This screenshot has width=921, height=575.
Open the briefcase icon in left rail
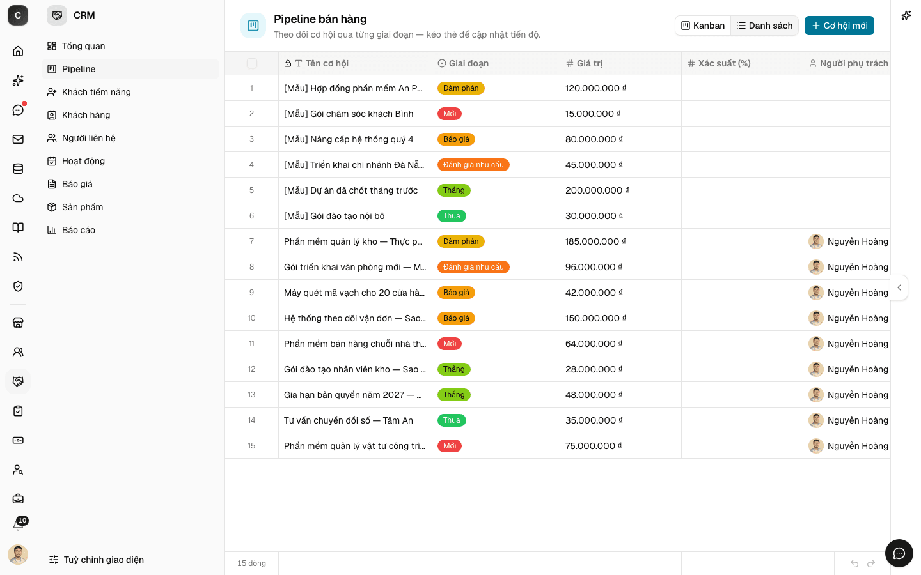click(x=18, y=499)
